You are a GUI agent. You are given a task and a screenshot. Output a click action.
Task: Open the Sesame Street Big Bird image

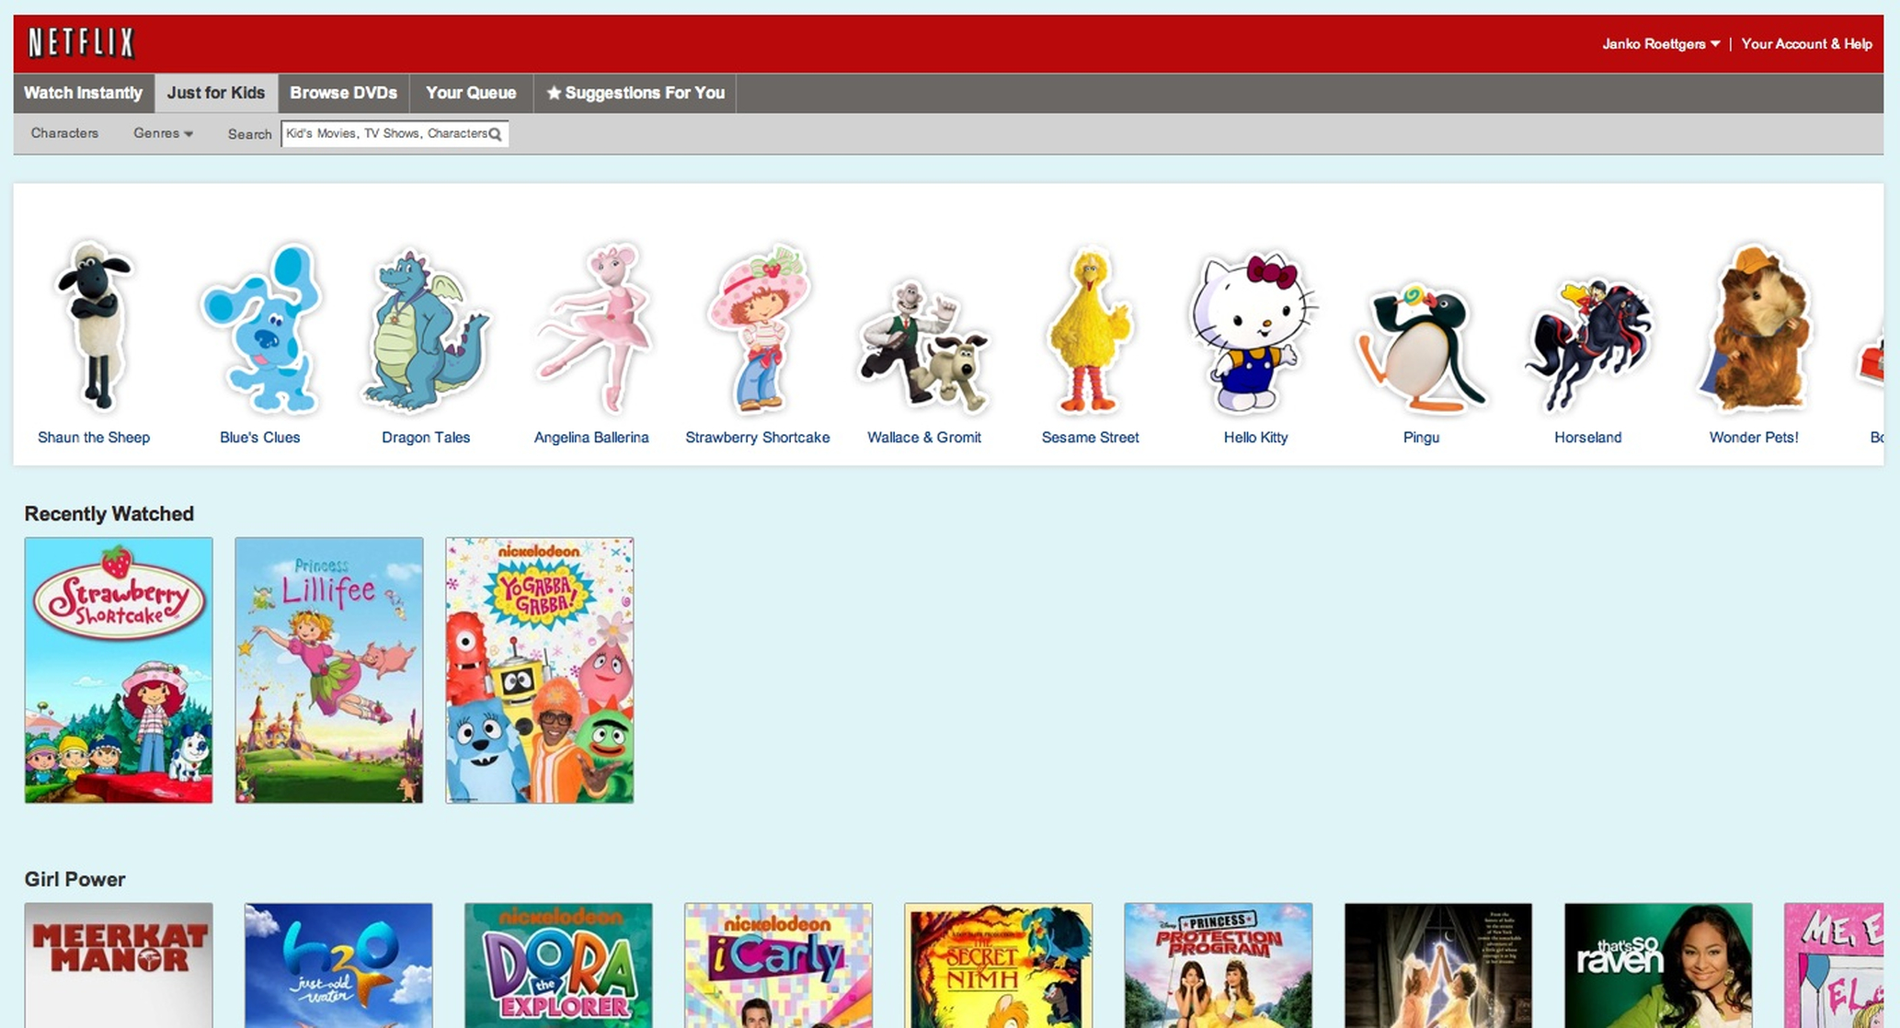[x=1090, y=329]
